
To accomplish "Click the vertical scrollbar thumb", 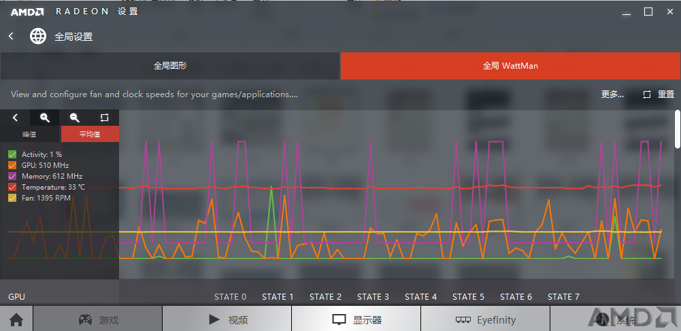I will (x=678, y=129).
